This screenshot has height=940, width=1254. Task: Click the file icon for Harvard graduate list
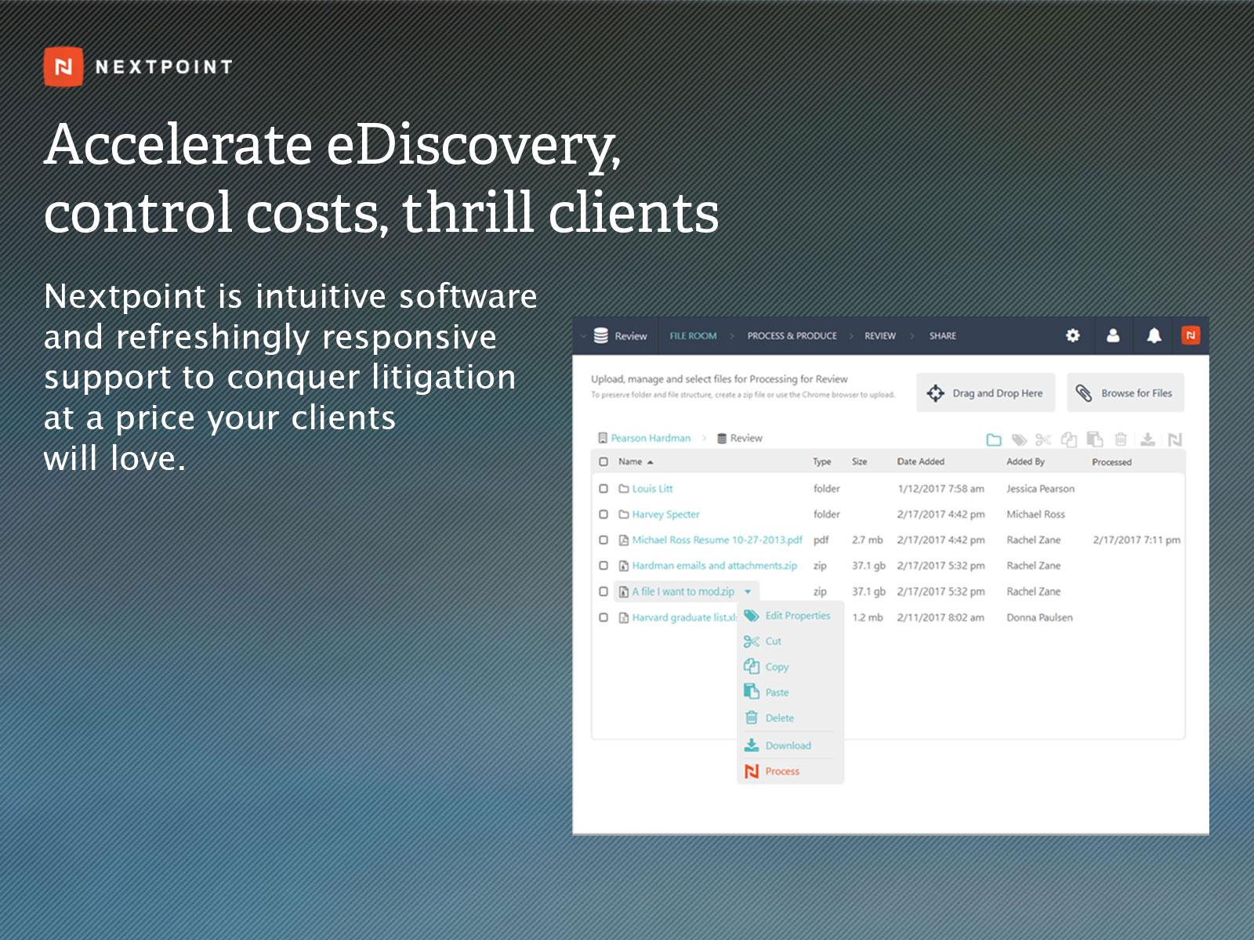(x=624, y=617)
